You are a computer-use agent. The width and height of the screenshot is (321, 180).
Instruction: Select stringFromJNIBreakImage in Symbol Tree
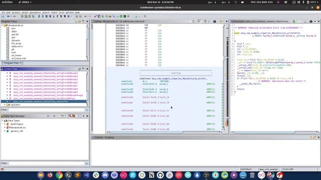(x=48, y=95)
